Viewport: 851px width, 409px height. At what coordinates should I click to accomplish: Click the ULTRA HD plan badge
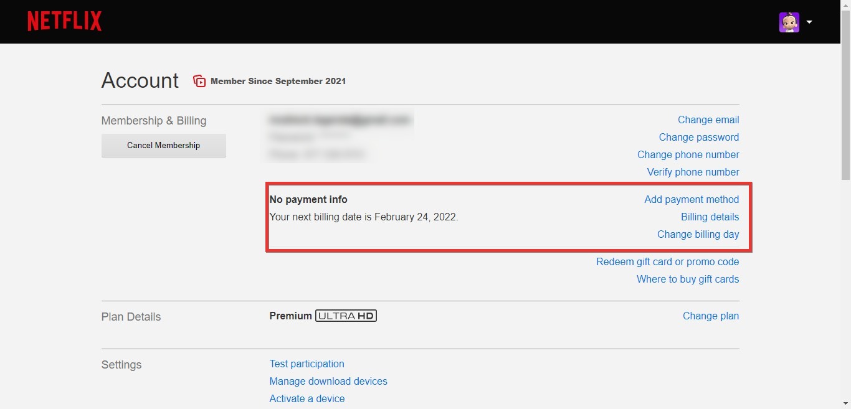(346, 316)
